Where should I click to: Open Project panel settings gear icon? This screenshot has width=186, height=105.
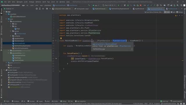click(47, 9)
